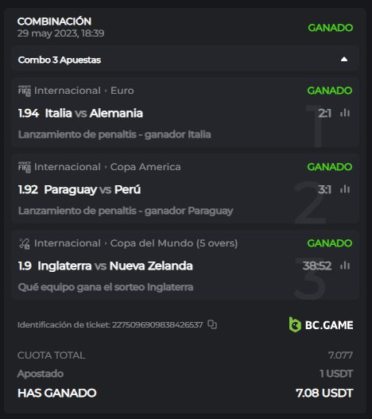Select Copa del Mundo (5 overs) breadcrumb

174,243
